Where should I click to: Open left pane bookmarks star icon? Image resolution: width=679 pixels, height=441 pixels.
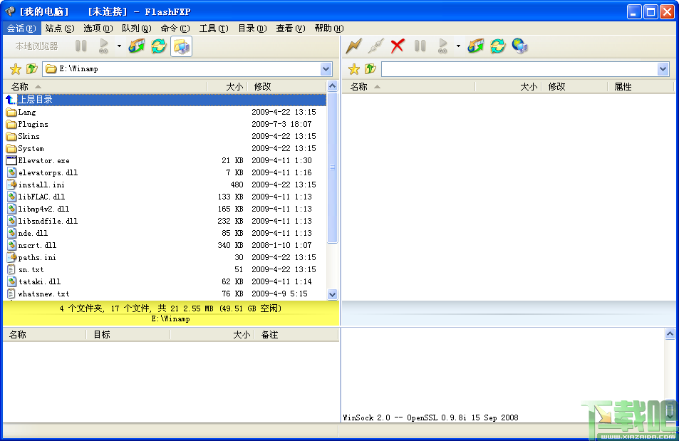16,69
